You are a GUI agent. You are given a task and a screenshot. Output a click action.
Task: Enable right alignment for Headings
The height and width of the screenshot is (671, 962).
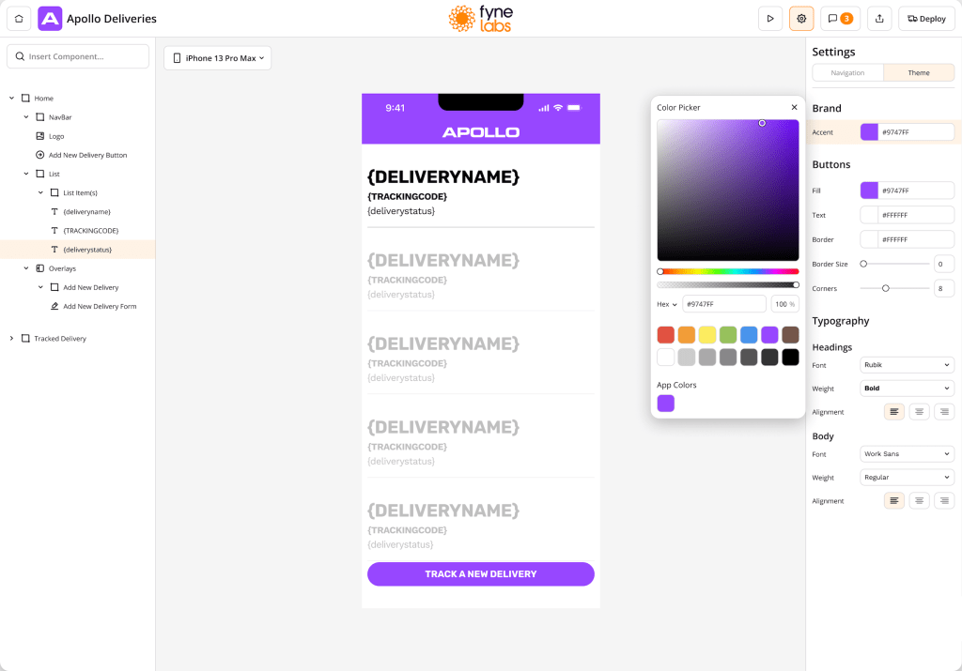pos(943,411)
